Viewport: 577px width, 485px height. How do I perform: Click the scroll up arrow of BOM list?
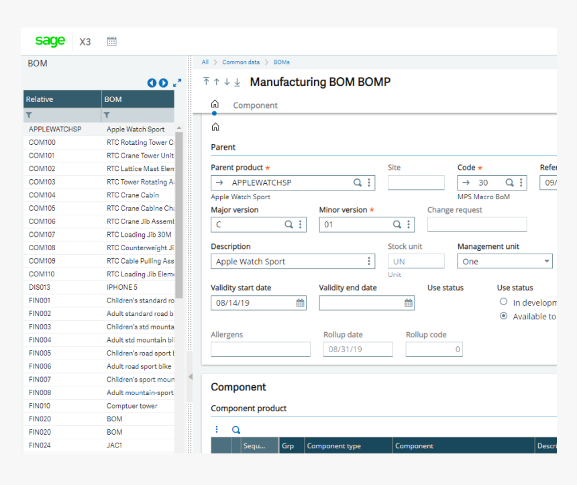pos(179,127)
